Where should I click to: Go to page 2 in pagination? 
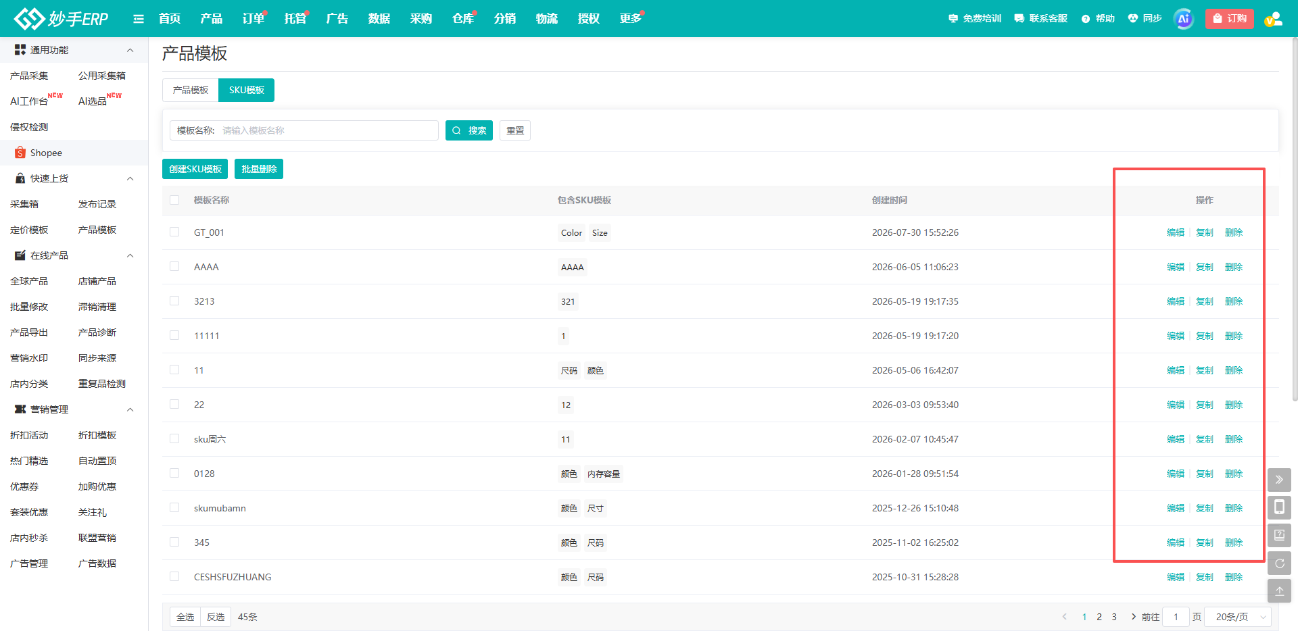click(1099, 617)
